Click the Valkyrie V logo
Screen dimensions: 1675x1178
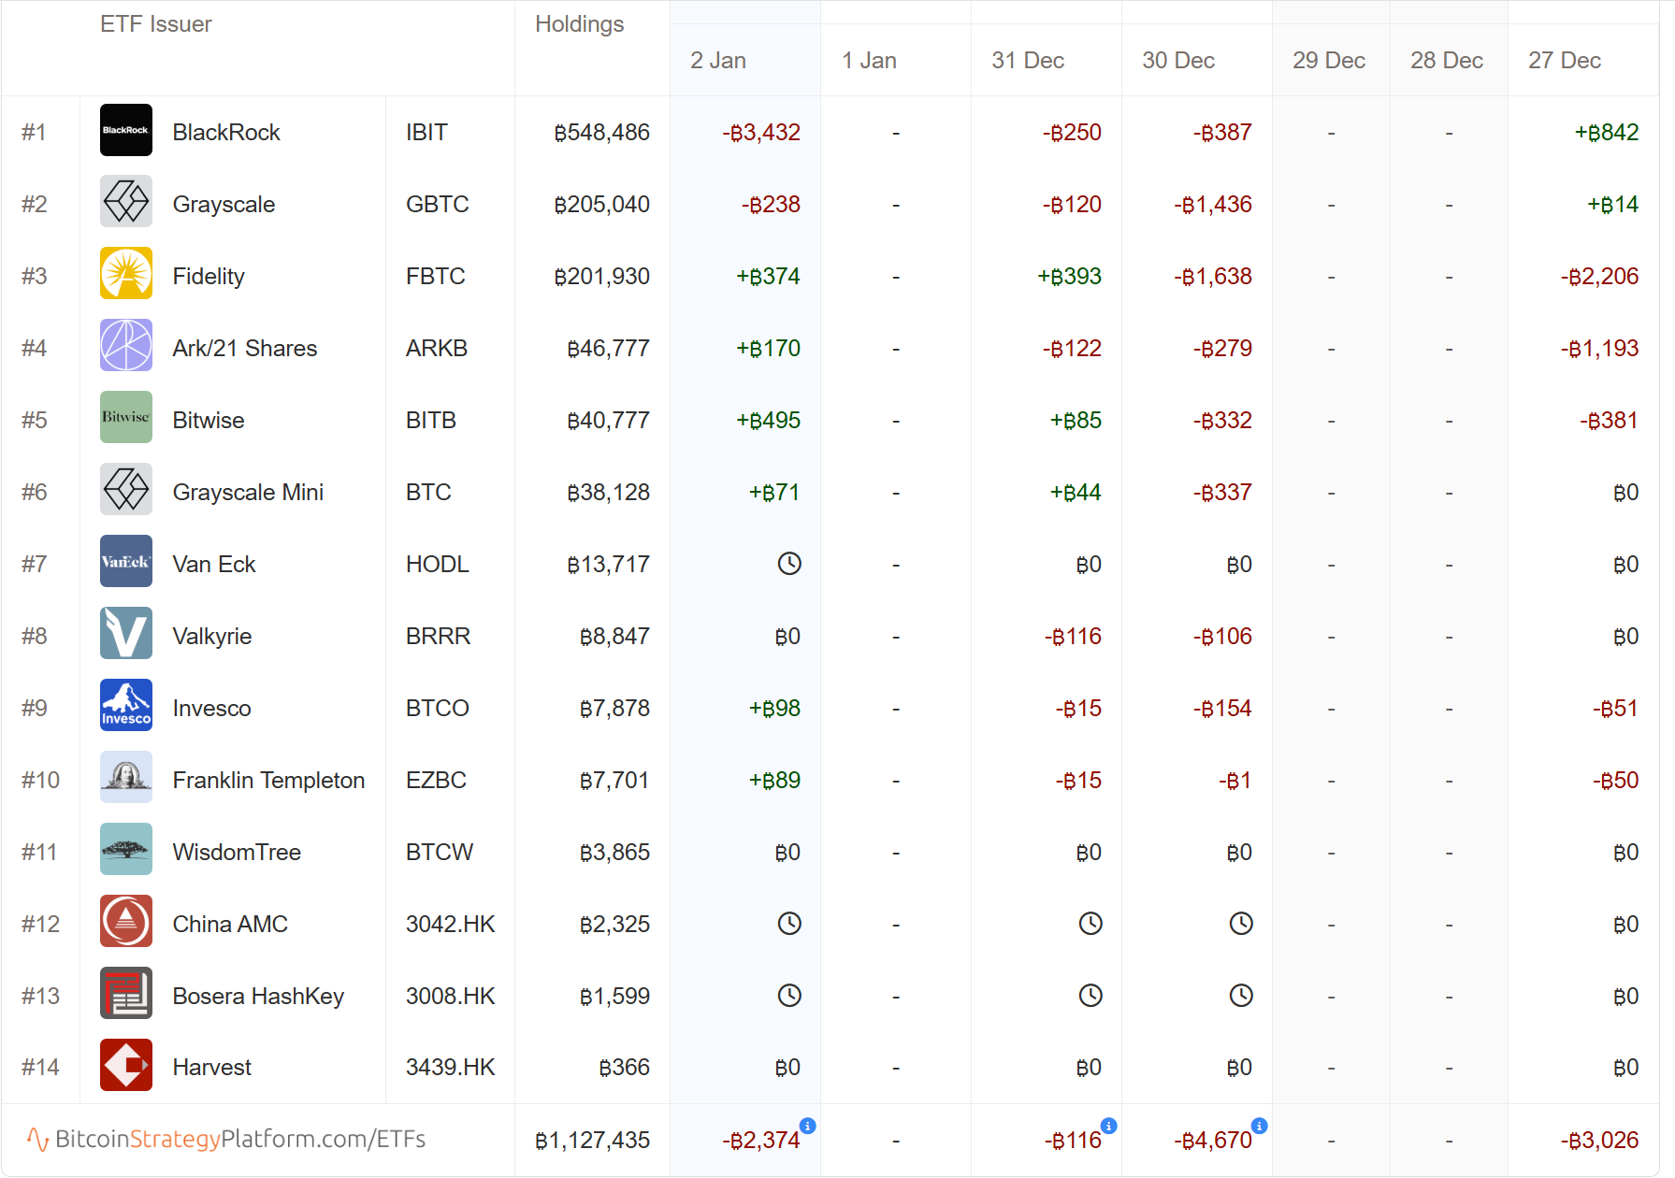tap(125, 634)
